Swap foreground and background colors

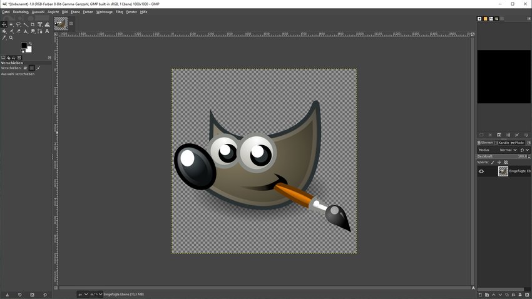coord(30,44)
